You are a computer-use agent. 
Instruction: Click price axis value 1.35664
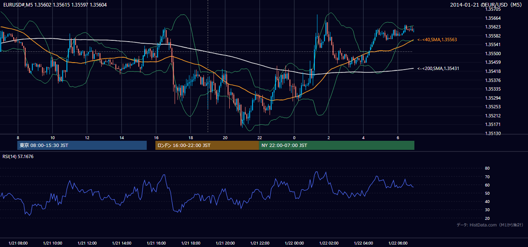click(493, 18)
